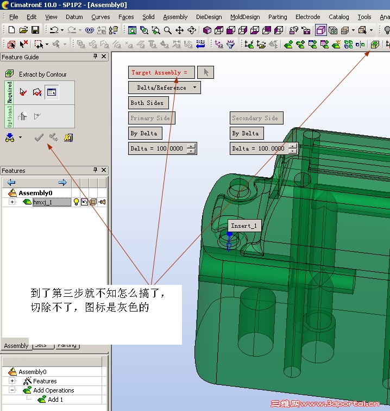Select the first required step pick-contour icon

click(23, 92)
